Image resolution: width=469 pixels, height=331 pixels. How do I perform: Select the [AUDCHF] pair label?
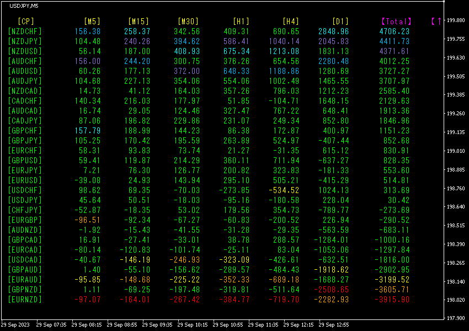25,61
